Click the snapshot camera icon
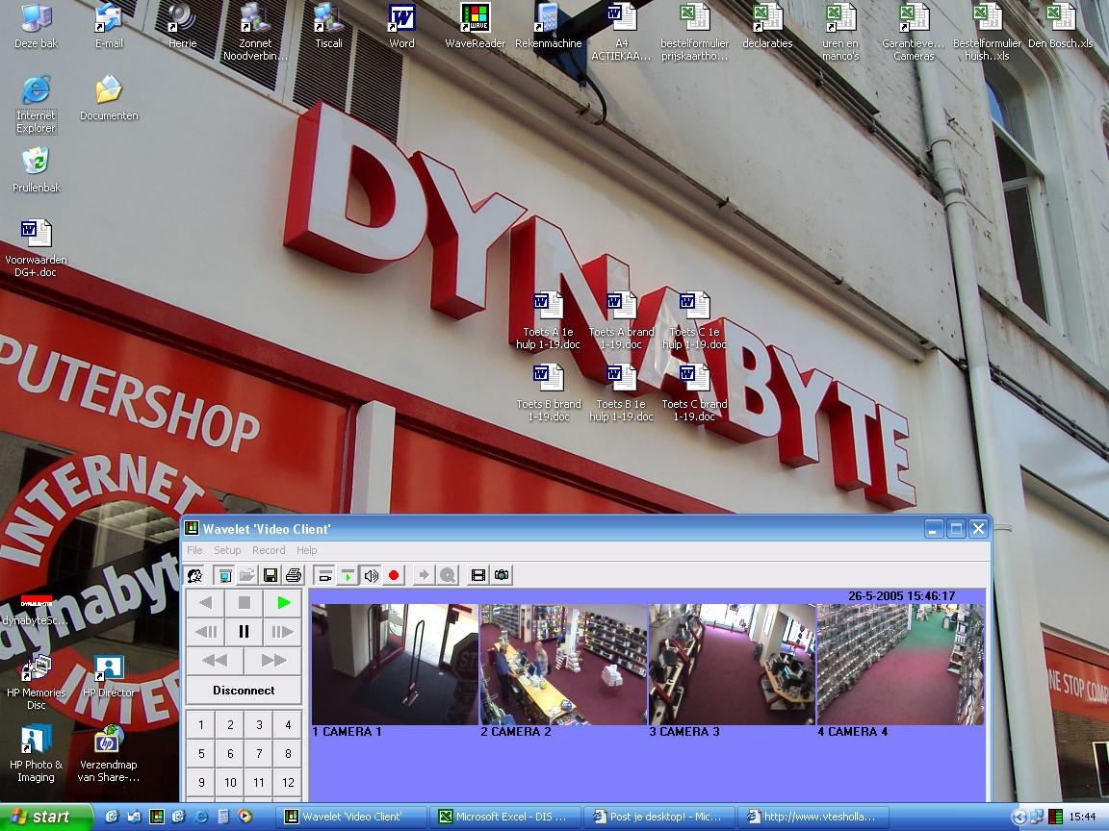 pyautogui.click(x=502, y=575)
